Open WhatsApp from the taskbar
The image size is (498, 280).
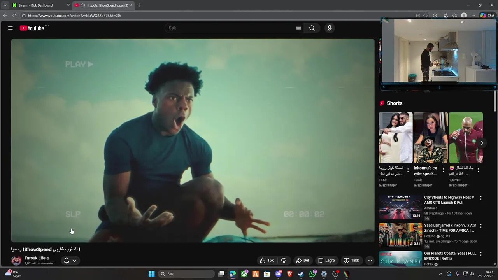(312, 274)
